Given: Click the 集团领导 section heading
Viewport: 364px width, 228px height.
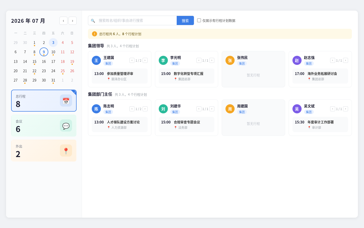Looking at the screenshot, I should (x=96, y=46).
